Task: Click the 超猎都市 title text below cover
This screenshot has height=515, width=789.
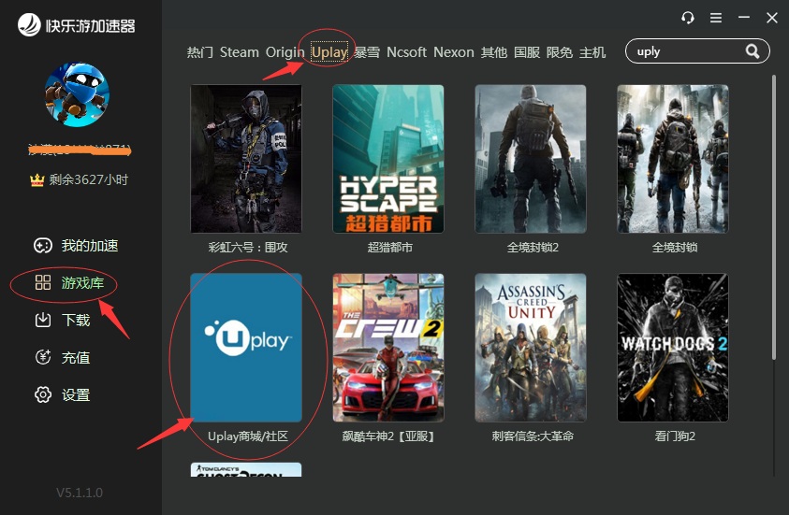Action: (390, 247)
